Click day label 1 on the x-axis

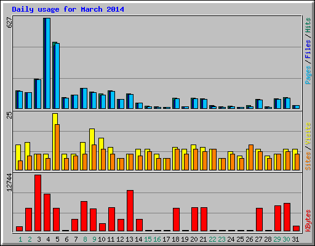pyautogui.click(x=20, y=239)
